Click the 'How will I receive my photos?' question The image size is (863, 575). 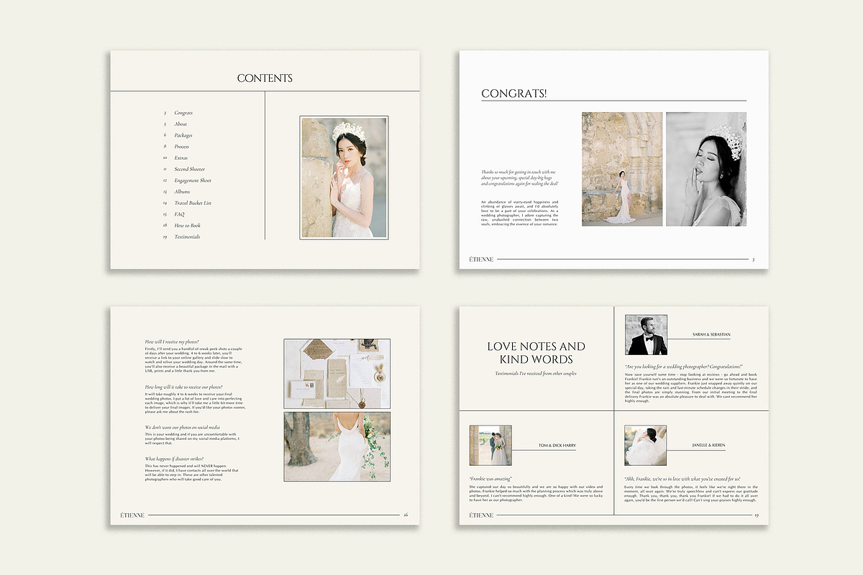pyautogui.click(x=172, y=341)
